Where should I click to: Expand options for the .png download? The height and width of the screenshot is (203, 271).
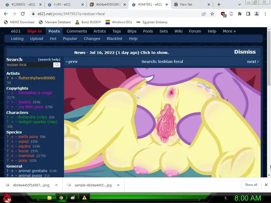click(56, 185)
